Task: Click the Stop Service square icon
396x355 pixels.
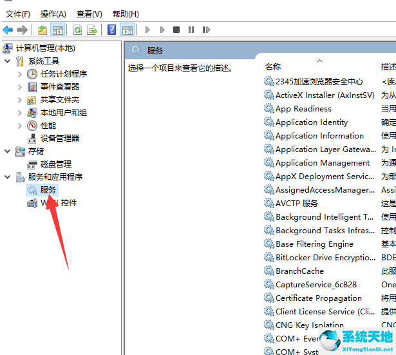Action: tap(176, 30)
